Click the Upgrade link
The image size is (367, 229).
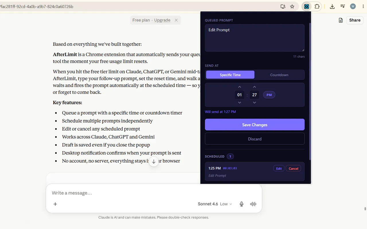(162, 20)
